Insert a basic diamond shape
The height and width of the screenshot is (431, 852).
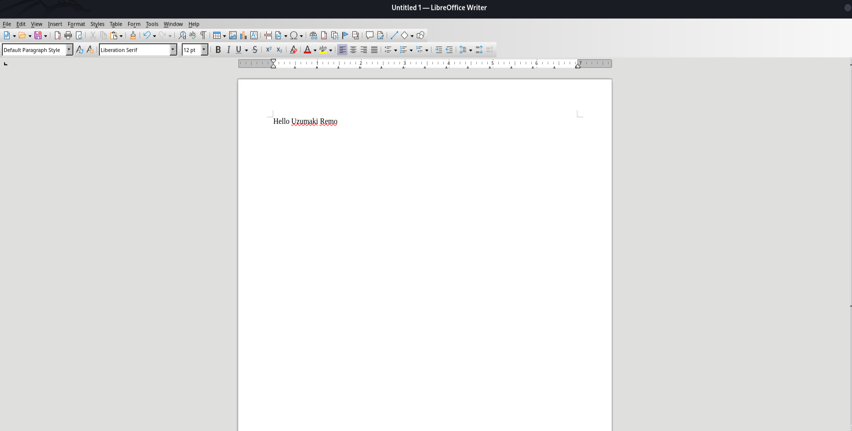coord(404,35)
